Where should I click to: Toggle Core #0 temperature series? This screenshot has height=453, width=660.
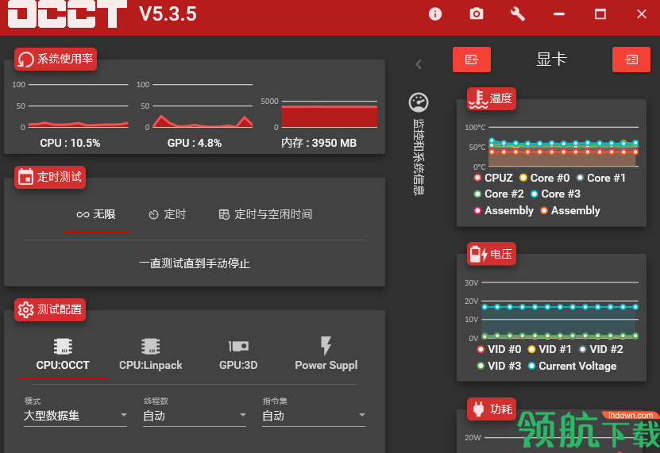tap(544, 178)
